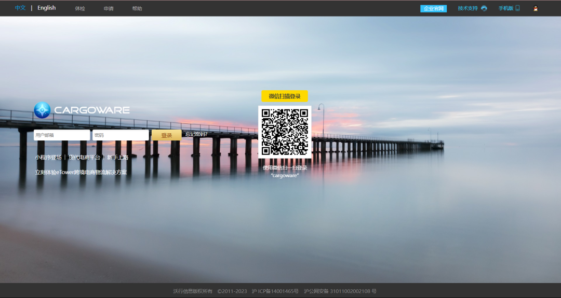Click the QQ penguin icon in top bar
Image resolution: width=561 pixels, height=298 pixels.
pyautogui.click(x=536, y=8)
